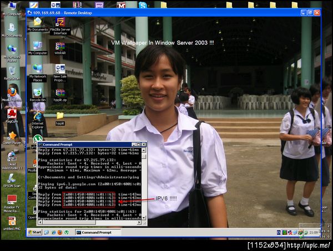This screenshot has height=251, width=333.
Task: Click the 21:09 clock in the remote tray
Action: tap(313, 232)
